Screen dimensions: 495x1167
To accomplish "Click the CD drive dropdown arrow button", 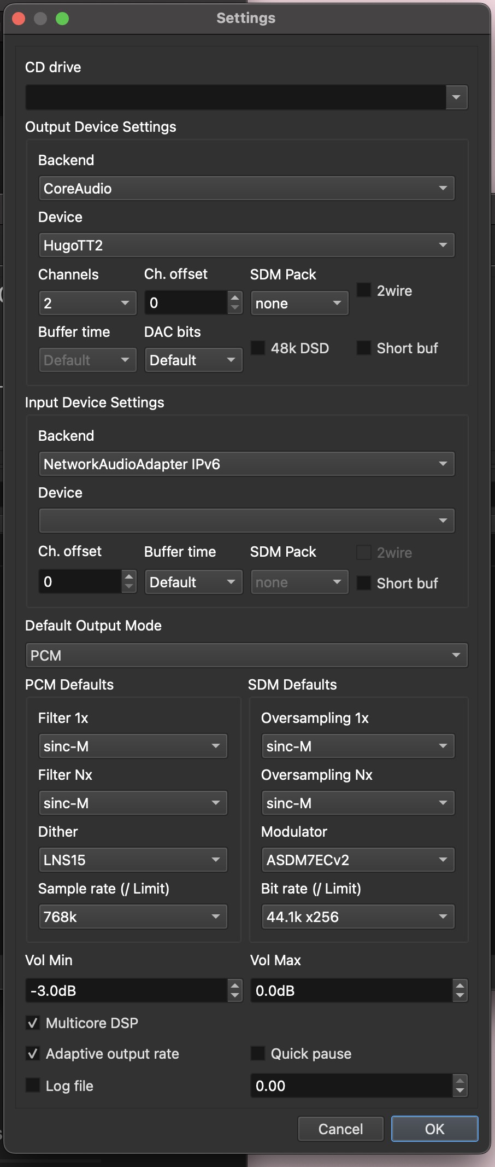I will coord(456,98).
